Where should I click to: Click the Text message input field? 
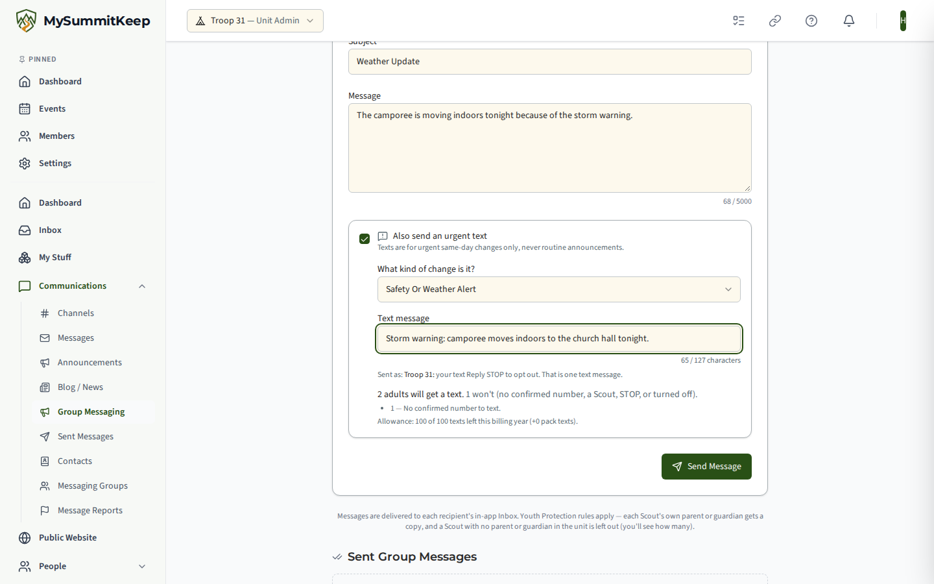pyautogui.click(x=559, y=339)
